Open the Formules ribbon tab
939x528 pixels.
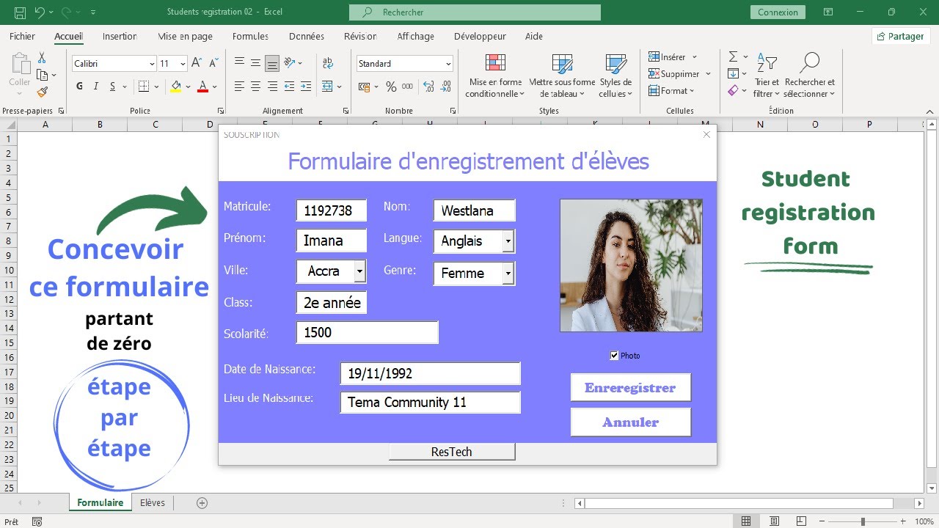coord(250,36)
